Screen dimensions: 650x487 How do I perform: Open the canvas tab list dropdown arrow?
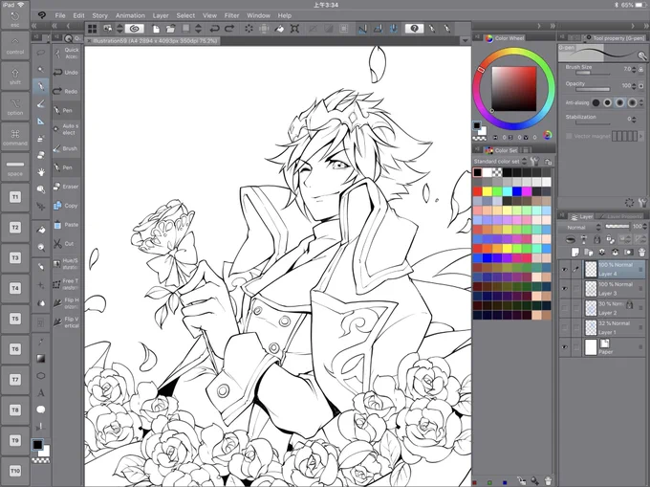[x=466, y=40]
